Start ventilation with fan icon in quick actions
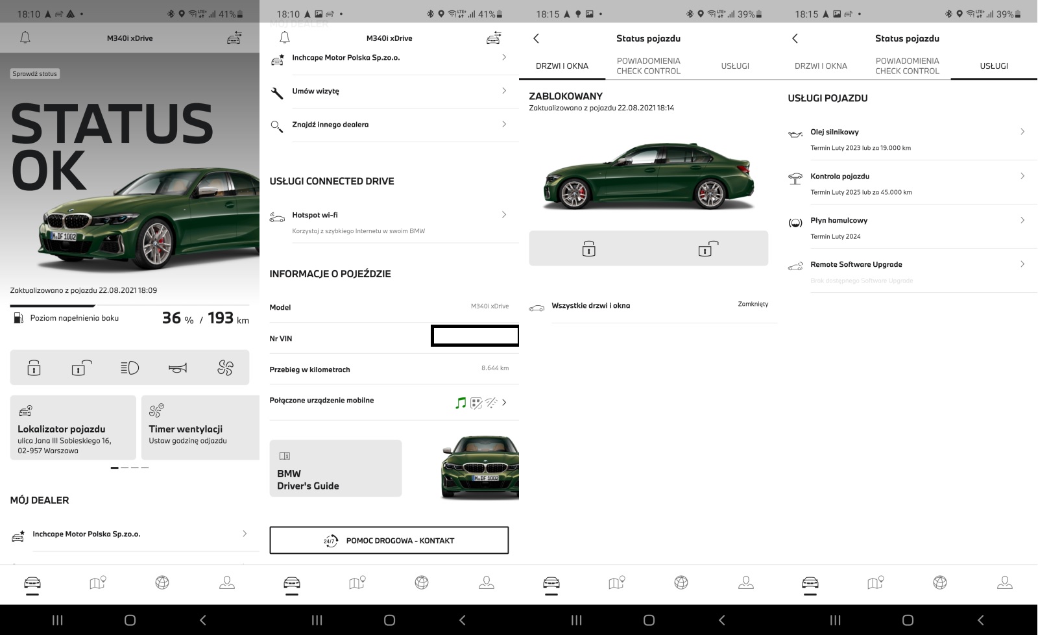 [x=225, y=368]
